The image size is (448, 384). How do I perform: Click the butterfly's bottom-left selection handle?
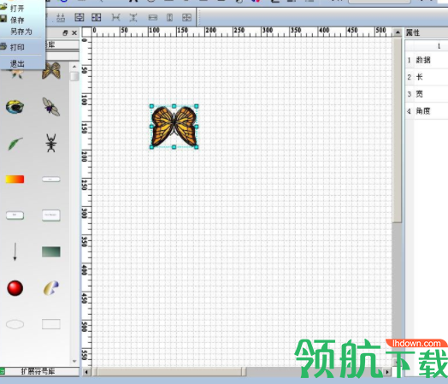click(x=151, y=147)
